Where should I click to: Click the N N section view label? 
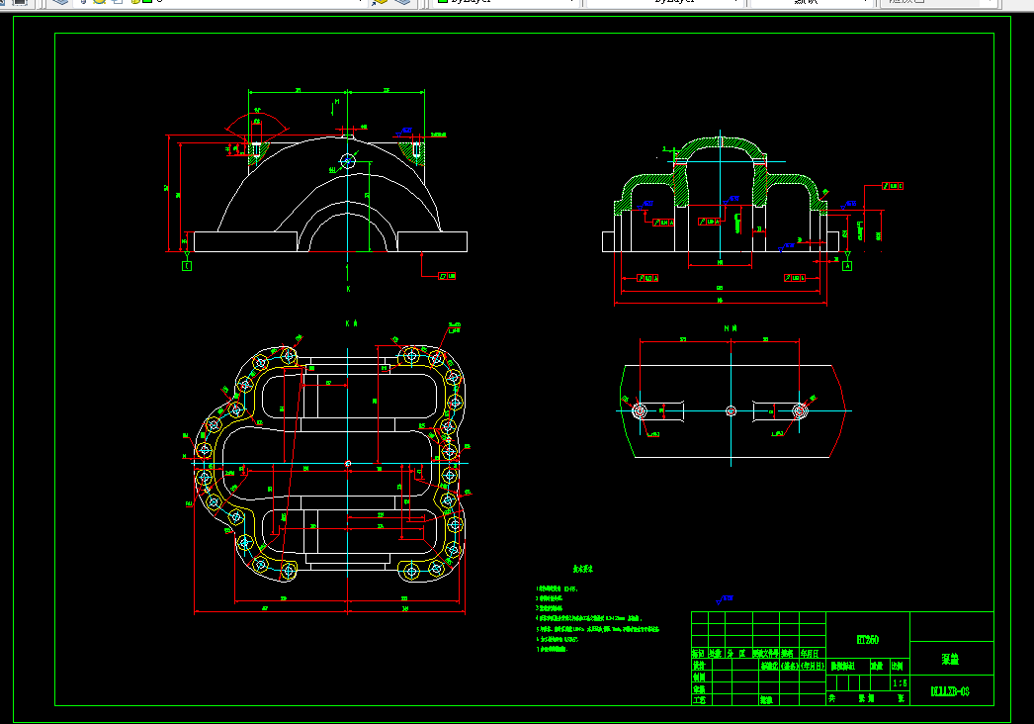coord(730,328)
